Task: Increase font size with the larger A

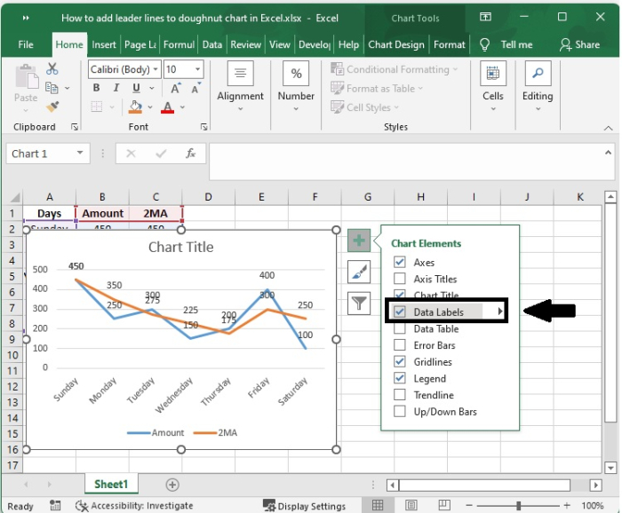Action: coord(176,88)
